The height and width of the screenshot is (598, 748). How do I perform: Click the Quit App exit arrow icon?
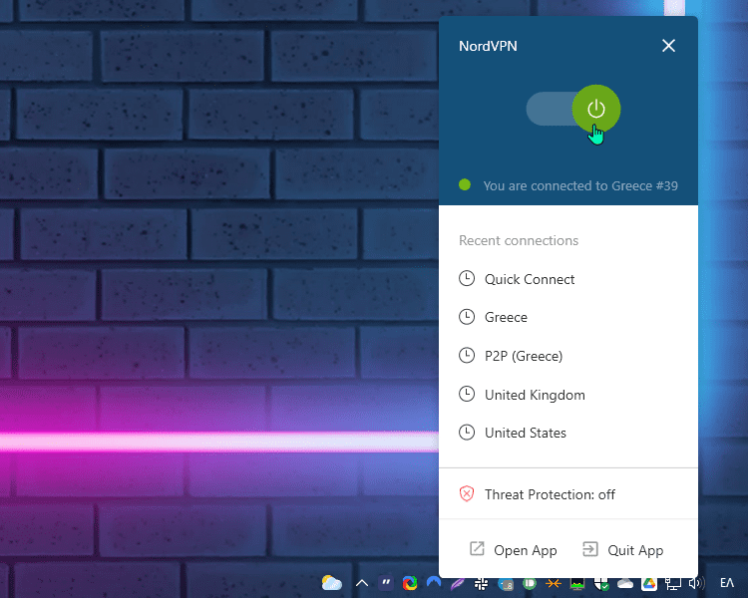[x=590, y=549]
